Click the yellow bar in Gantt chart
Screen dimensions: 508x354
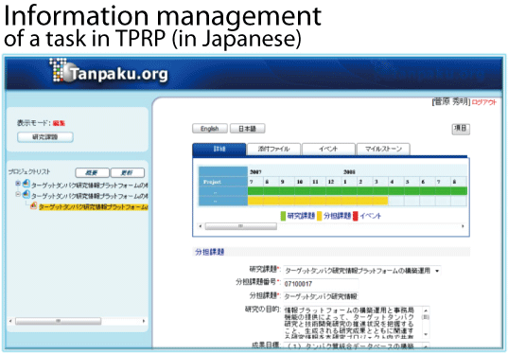[x=318, y=201]
